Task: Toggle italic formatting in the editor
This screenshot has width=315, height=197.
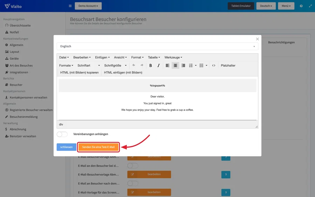Action: tap(158, 65)
